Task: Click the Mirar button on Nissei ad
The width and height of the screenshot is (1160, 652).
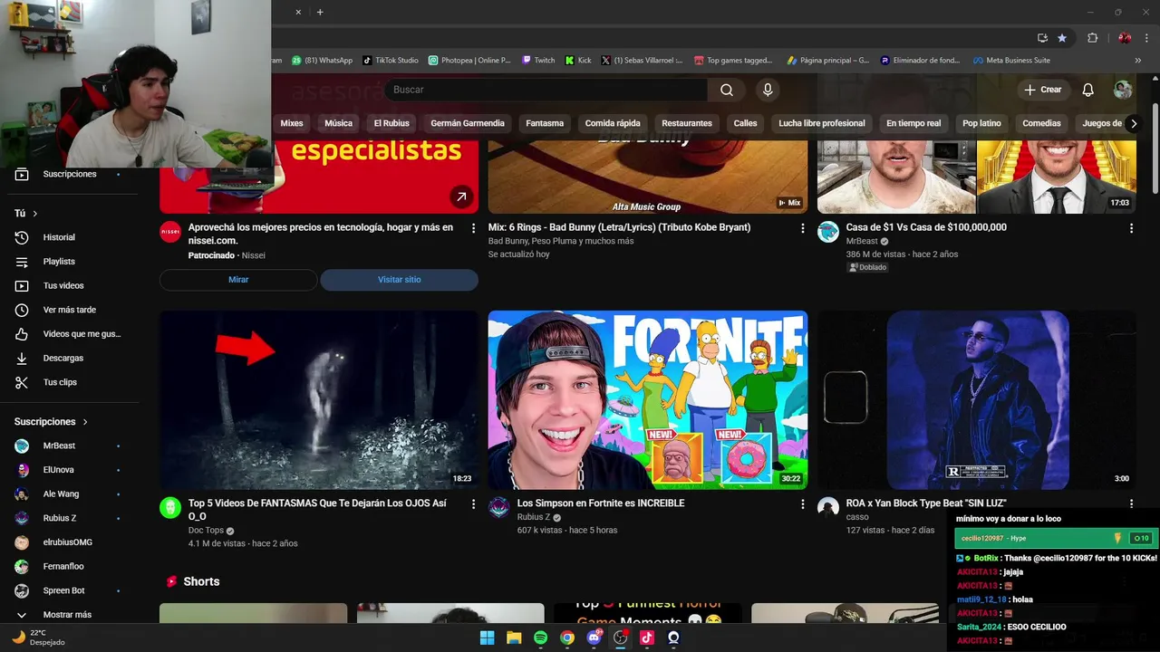Action: [238, 280]
